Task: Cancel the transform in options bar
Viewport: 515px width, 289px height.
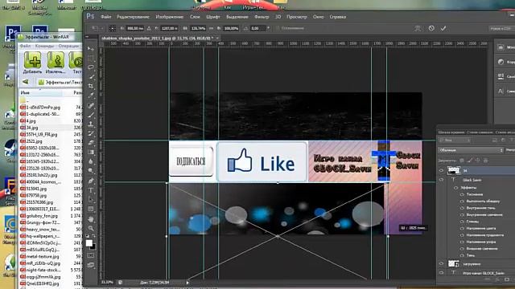Action: point(431,28)
